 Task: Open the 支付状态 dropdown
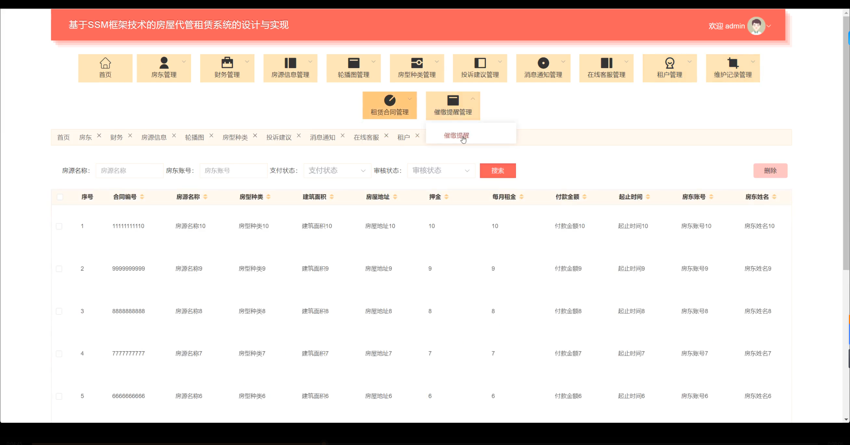point(337,170)
